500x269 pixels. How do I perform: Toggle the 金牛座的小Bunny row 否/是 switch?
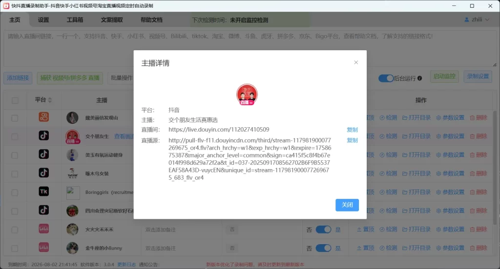(x=323, y=249)
